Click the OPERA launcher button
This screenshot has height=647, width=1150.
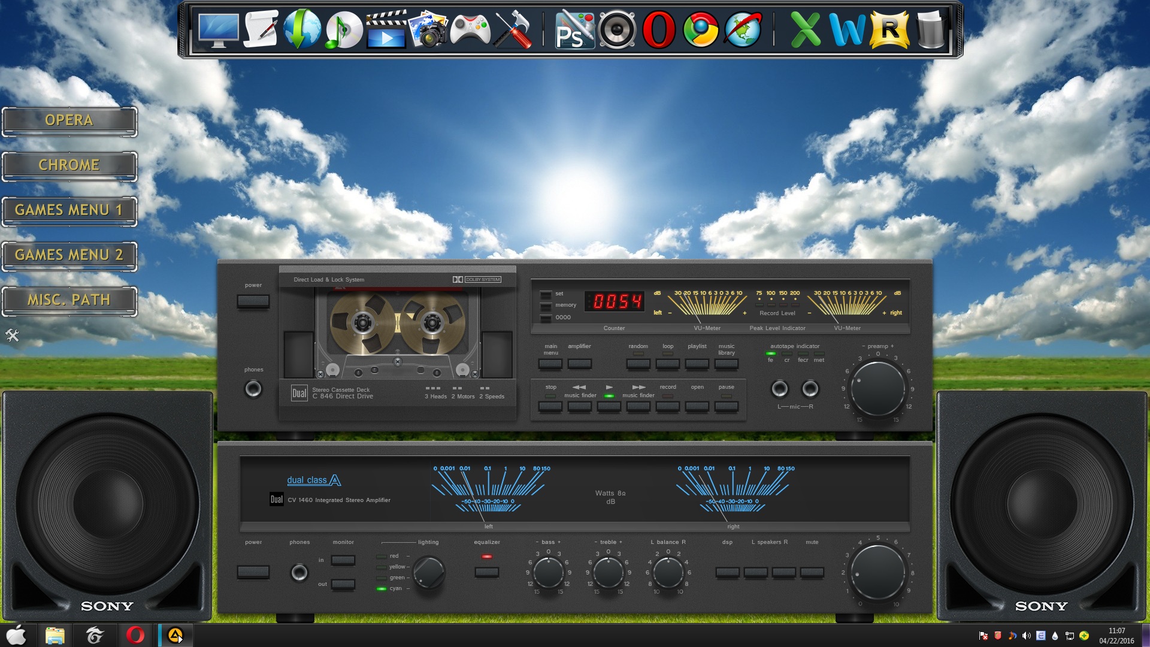(x=69, y=121)
